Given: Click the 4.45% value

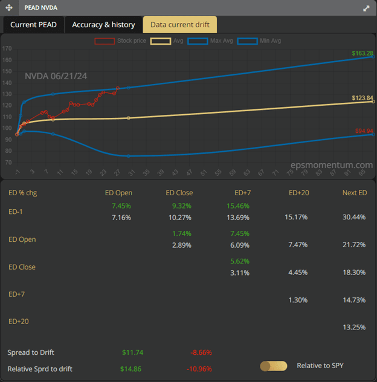Looking at the screenshot, I should (298, 273).
